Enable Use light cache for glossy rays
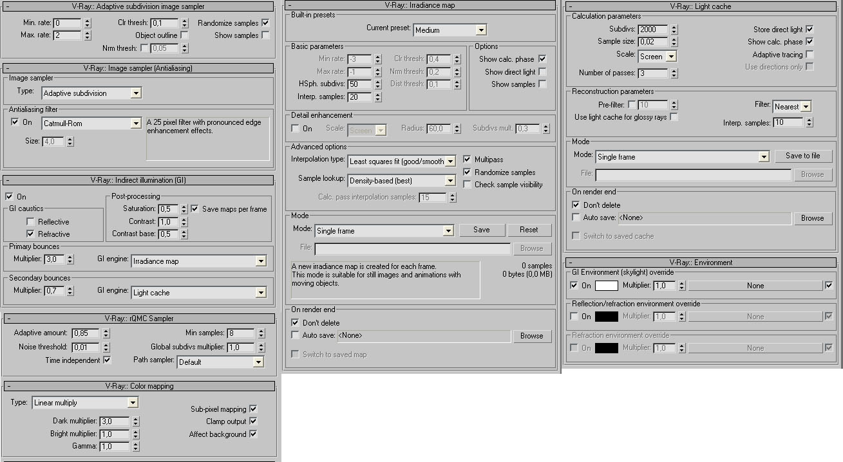The height and width of the screenshot is (462, 843). tap(674, 117)
